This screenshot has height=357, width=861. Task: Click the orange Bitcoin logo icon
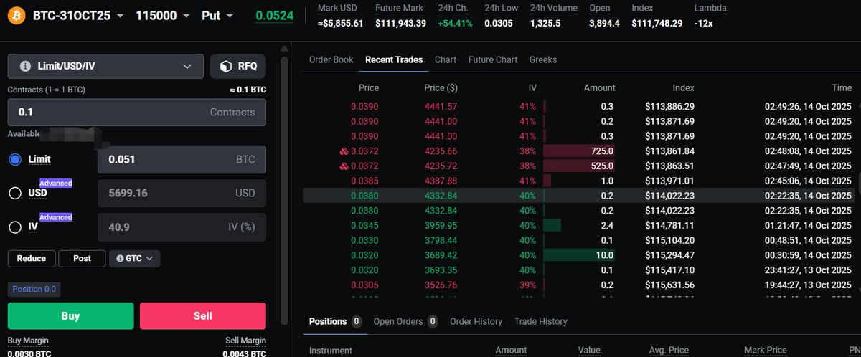[x=15, y=15]
